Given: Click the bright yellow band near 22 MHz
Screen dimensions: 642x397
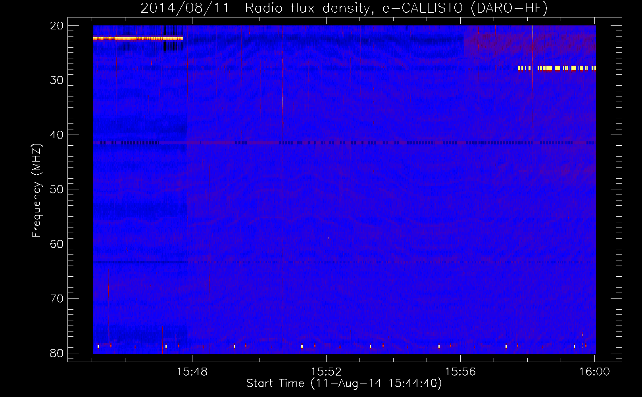Looking at the screenshot, I should [x=138, y=39].
